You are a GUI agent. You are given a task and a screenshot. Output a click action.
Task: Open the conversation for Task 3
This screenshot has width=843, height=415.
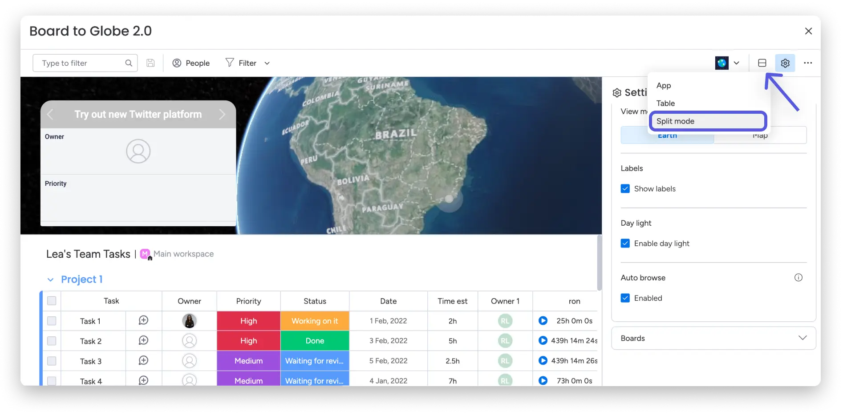(143, 360)
